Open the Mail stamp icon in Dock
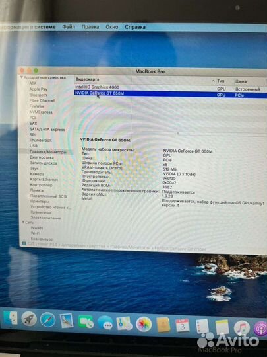The height and width of the screenshot is (357, 267). click(x=67, y=321)
